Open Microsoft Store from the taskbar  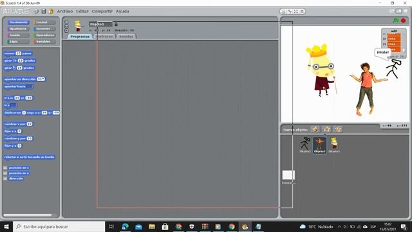(165, 226)
